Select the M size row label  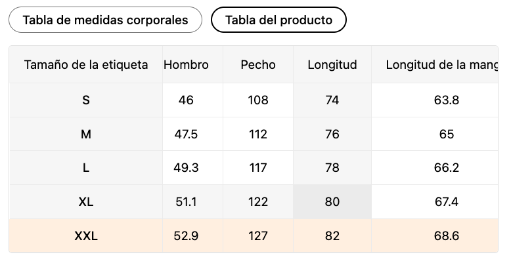pos(86,134)
